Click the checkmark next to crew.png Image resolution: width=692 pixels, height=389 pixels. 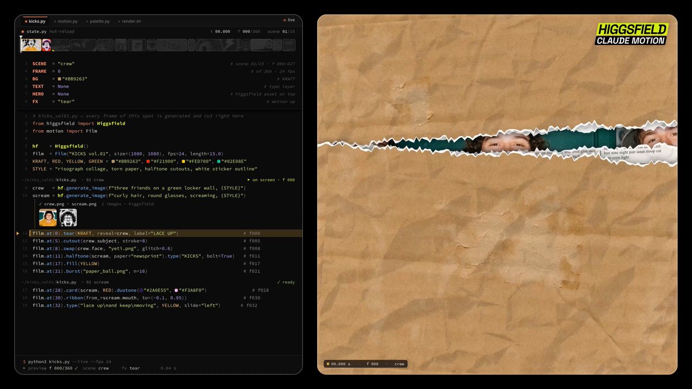click(40, 204)
